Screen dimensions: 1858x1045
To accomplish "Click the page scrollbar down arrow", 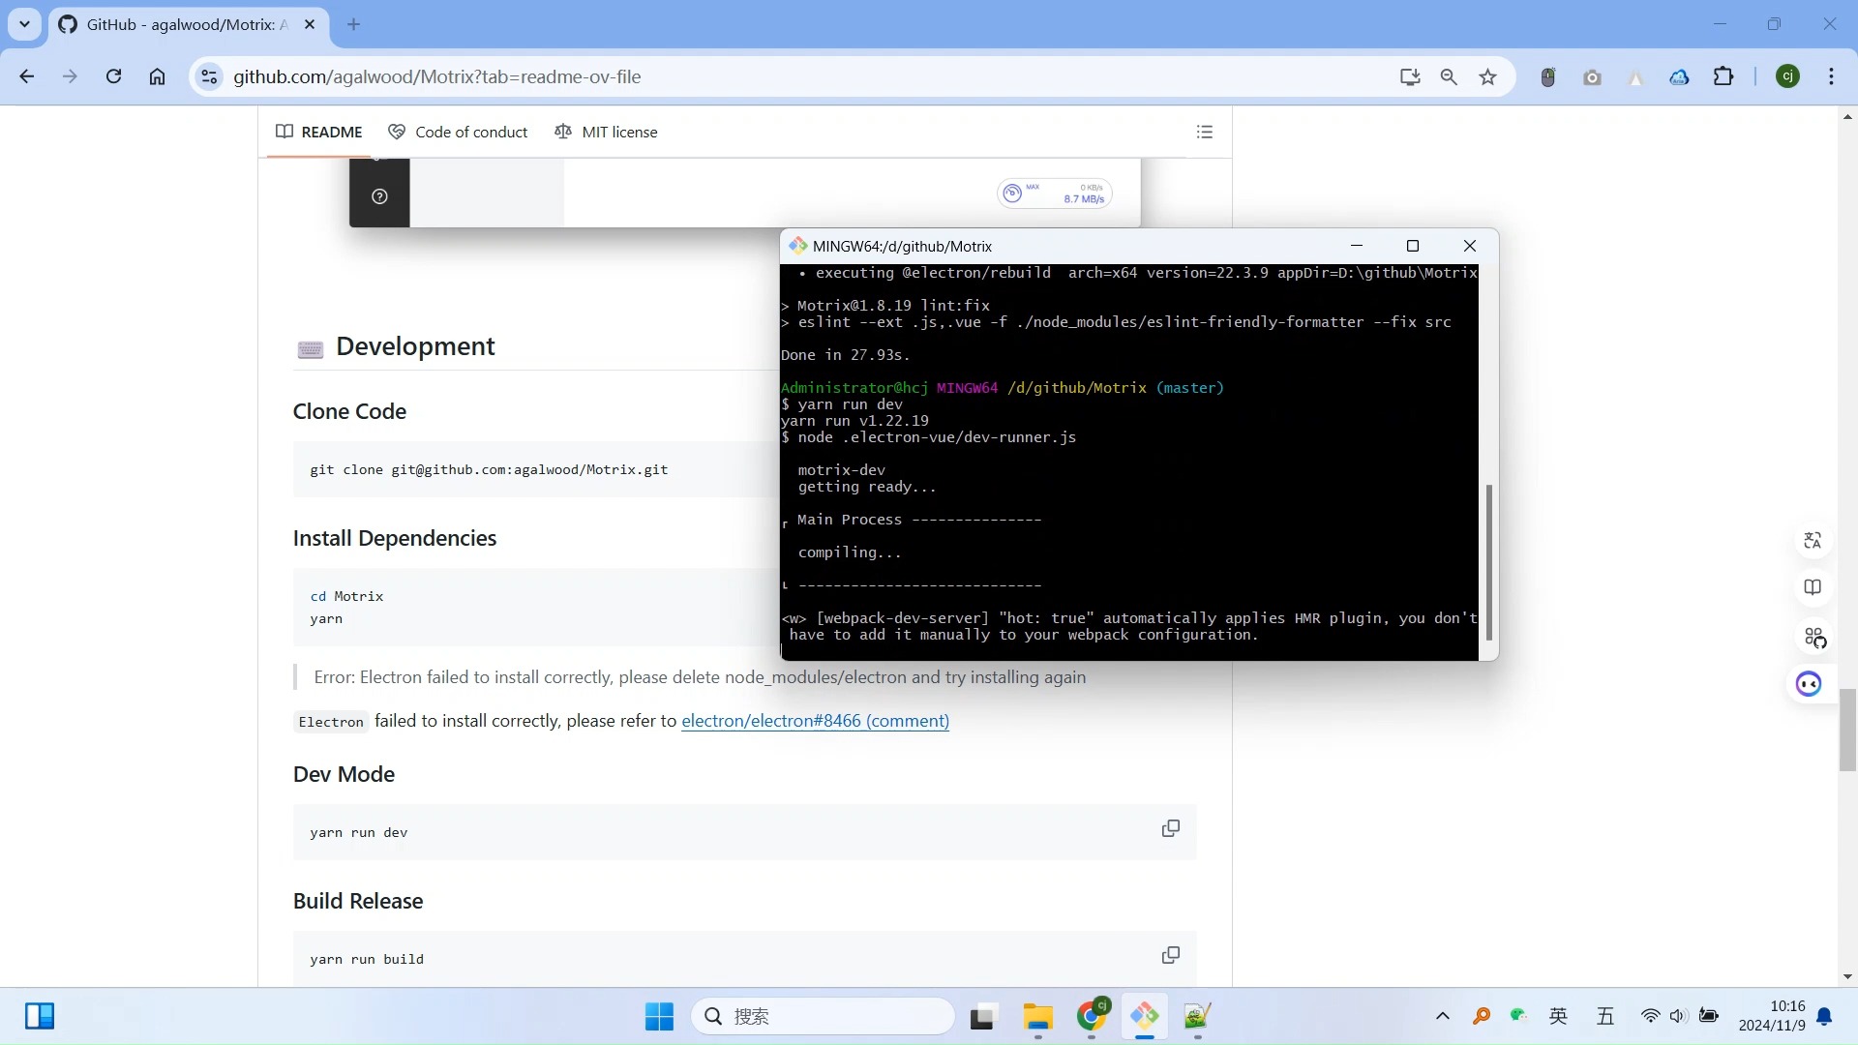I will point(1847,977).
